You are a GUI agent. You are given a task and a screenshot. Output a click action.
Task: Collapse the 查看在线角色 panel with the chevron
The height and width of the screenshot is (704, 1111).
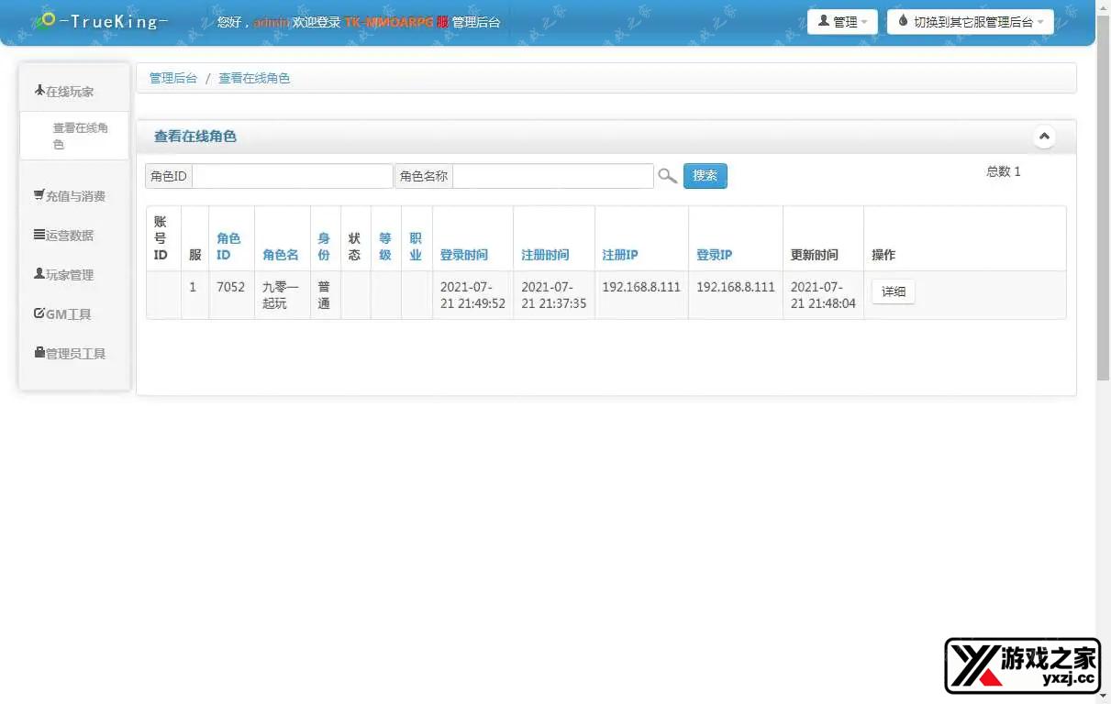point(1043,137)
